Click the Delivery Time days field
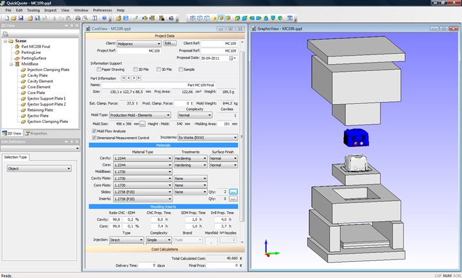The image size is (462, 278). coord(148,265)
